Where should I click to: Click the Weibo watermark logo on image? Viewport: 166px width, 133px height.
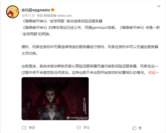68,118
